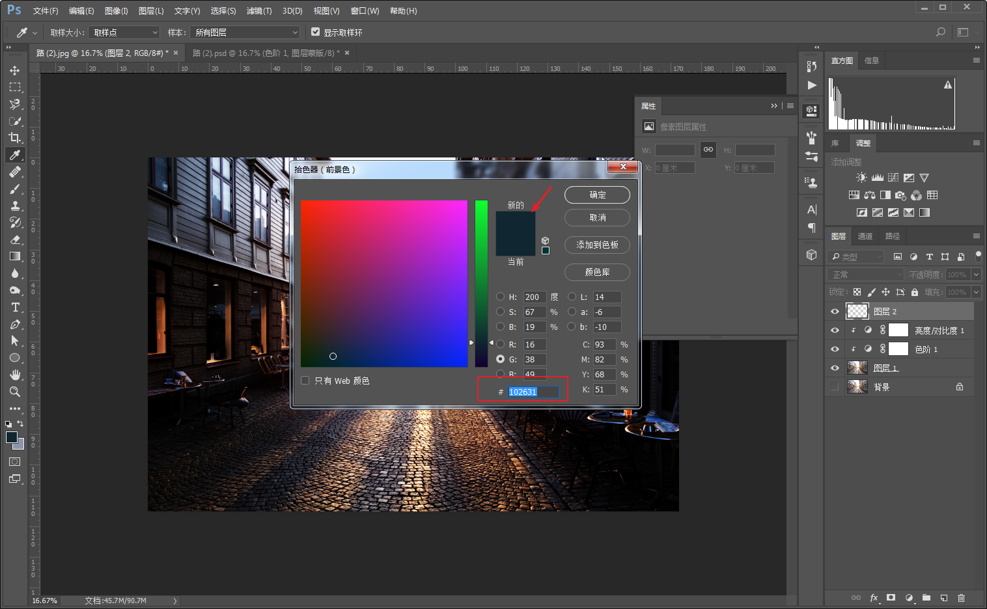Open the 滤镜(T) menu

click(x=258, y=11)
